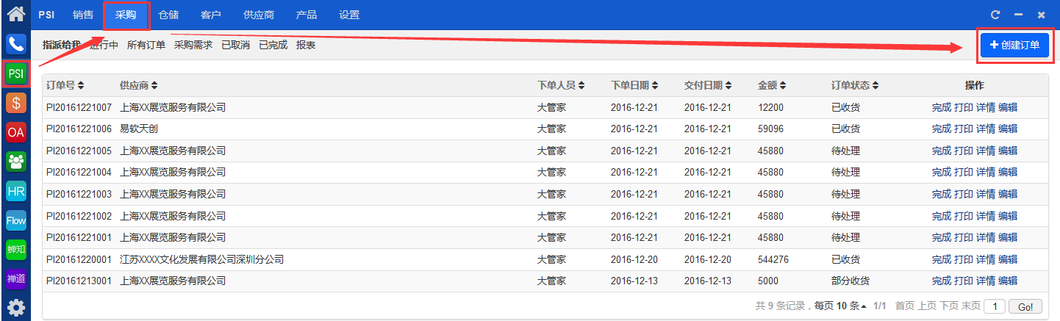Sort by 订单号 column
Screen dimensions: 1060x321
pos(65,85)
